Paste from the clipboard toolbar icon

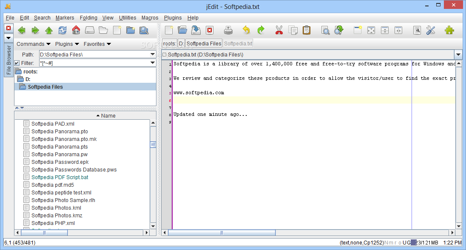coord(307,30)
